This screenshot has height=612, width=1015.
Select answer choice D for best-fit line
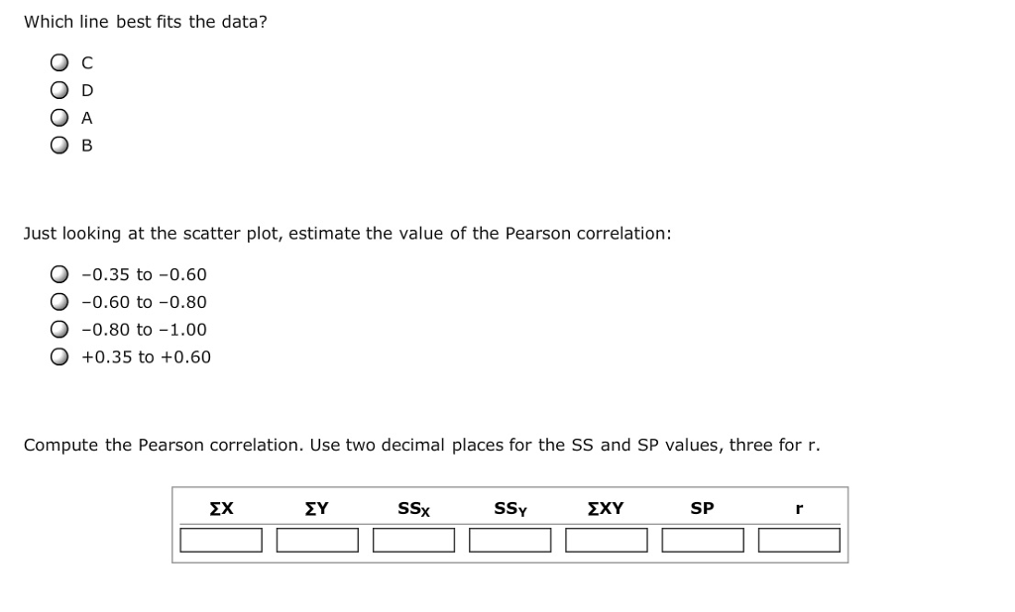tap(59, 89)
